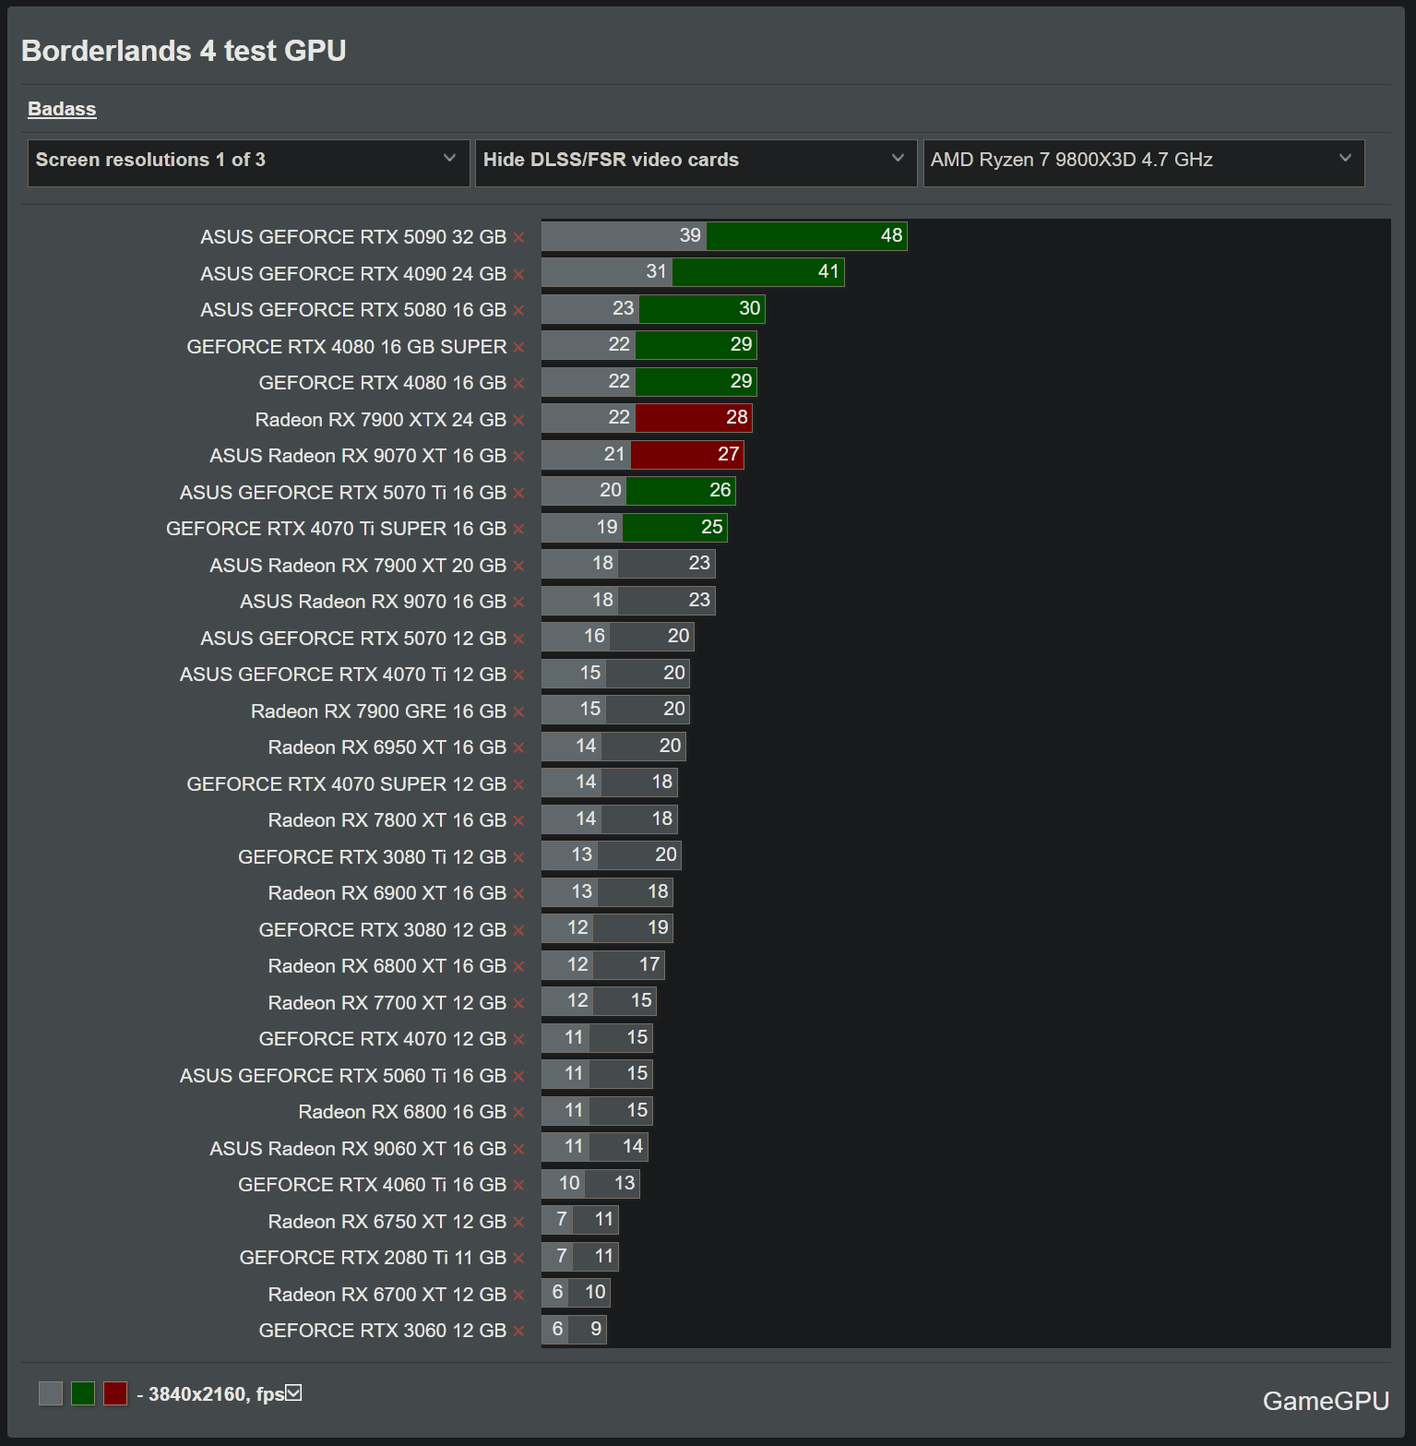Remove ASUS Radeon RX 7900 XT 20 GB
This screenshot has width=1416, height=1446.
519,566
